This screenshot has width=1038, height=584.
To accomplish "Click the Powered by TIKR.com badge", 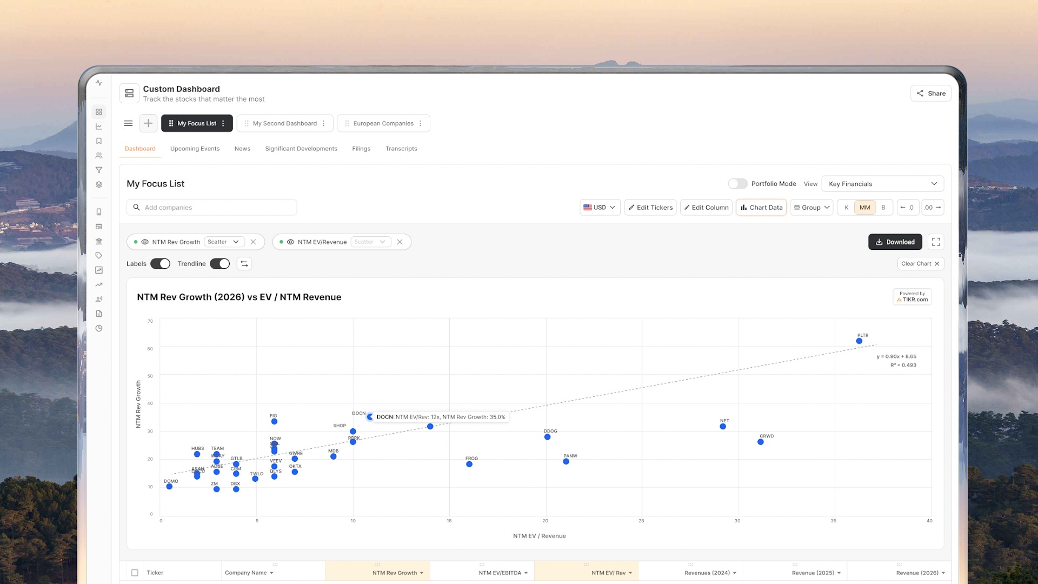I will tap(912, 297).
